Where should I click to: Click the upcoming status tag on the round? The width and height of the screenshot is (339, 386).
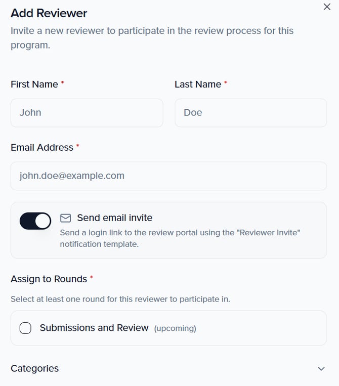175,328
